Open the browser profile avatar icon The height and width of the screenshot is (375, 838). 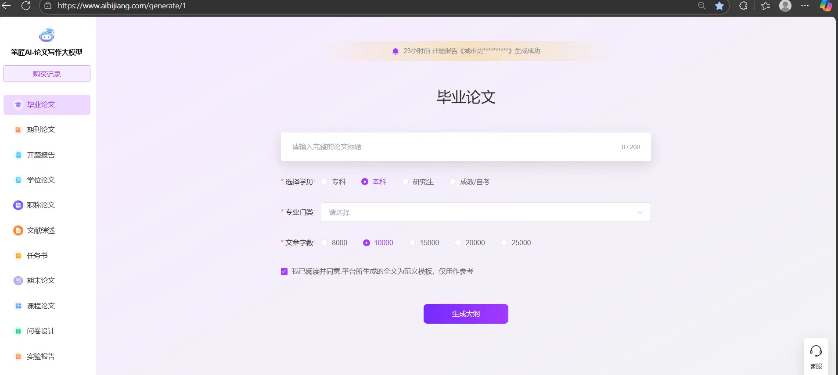point(785,6)
